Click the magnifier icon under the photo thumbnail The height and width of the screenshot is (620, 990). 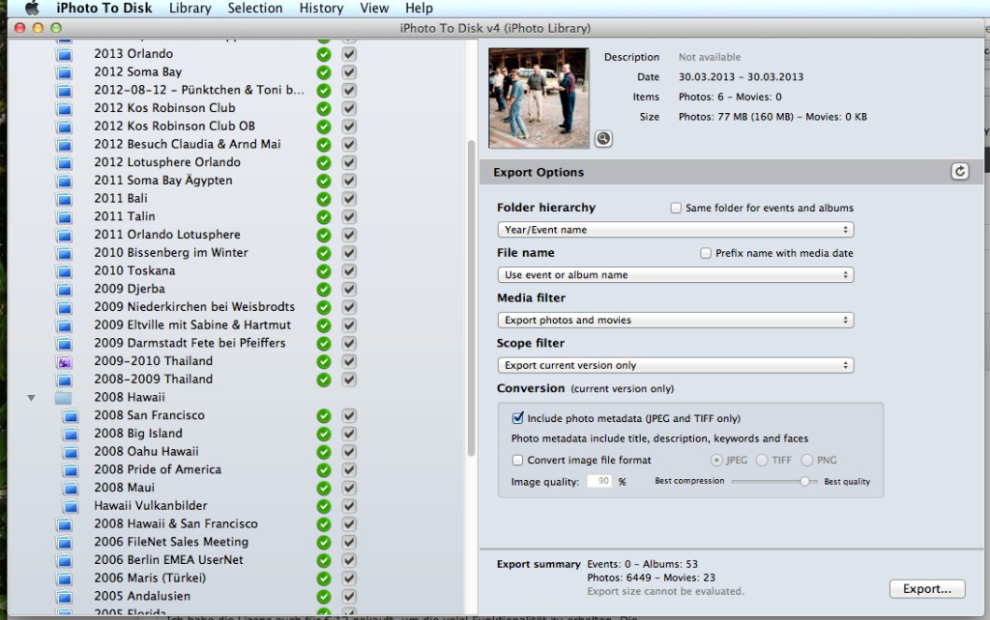point(603,139)
